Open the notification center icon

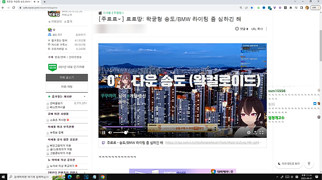(x=317, y=177)
